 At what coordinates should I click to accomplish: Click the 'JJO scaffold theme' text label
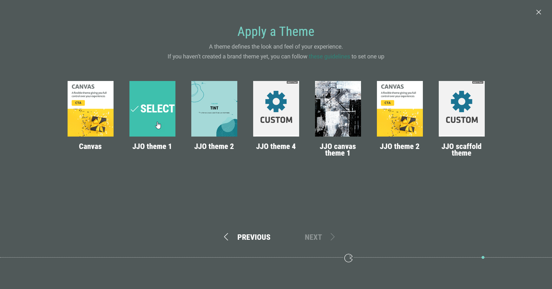462,150
